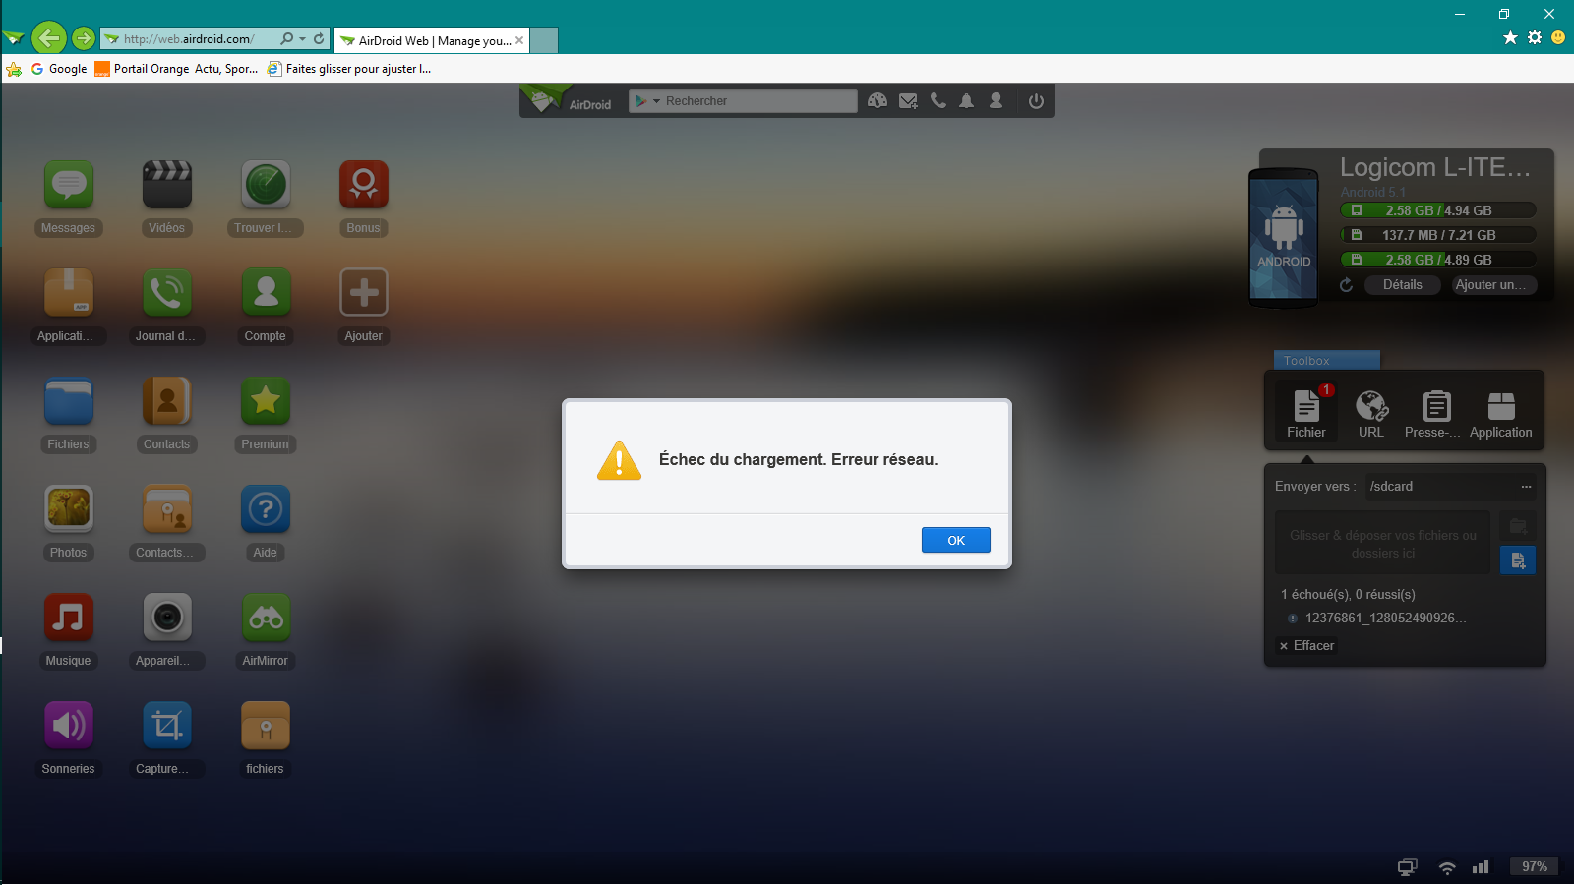Click the power sign-out icon in top bar

pyautogui.click(x=1036, y=101)
